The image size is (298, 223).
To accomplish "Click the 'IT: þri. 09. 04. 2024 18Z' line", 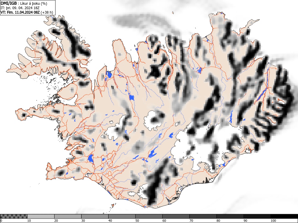I will pos(20,8).
